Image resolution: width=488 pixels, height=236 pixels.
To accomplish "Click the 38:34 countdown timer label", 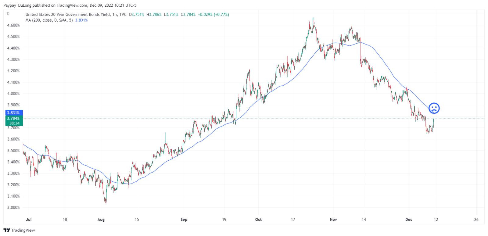I will (x=14, y=123).
